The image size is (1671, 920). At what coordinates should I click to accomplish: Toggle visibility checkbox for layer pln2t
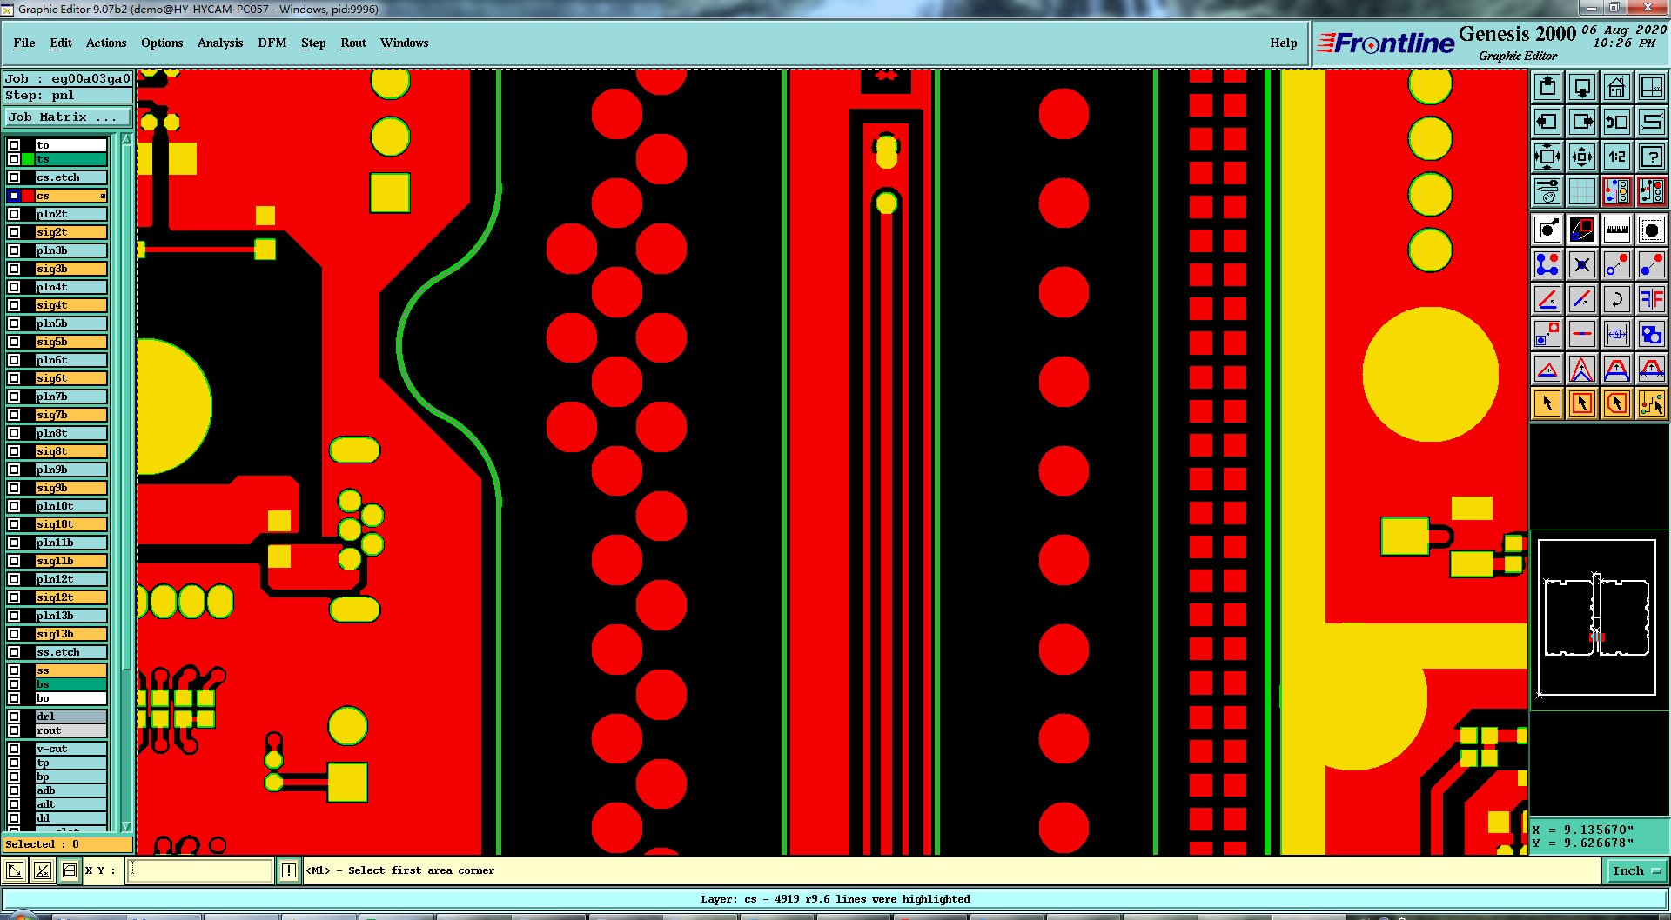click(14, 214)
